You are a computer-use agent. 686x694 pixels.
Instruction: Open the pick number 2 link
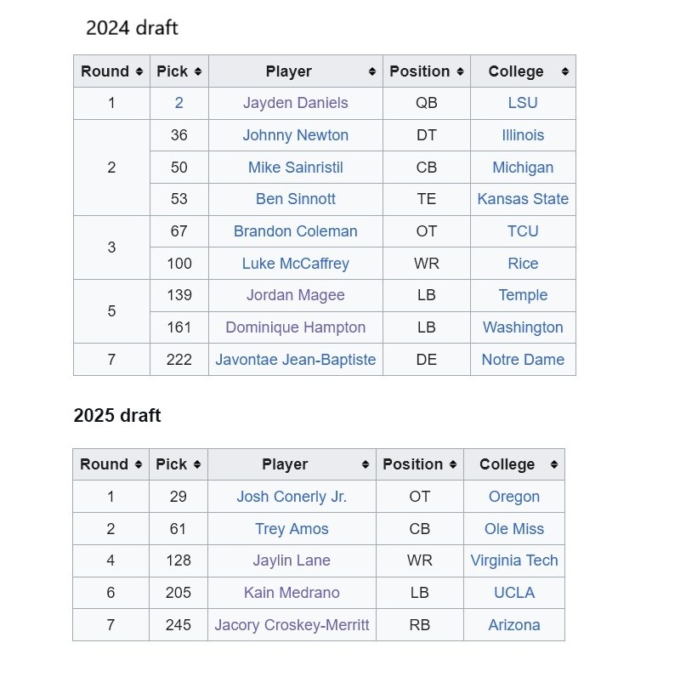coord(179,103)
